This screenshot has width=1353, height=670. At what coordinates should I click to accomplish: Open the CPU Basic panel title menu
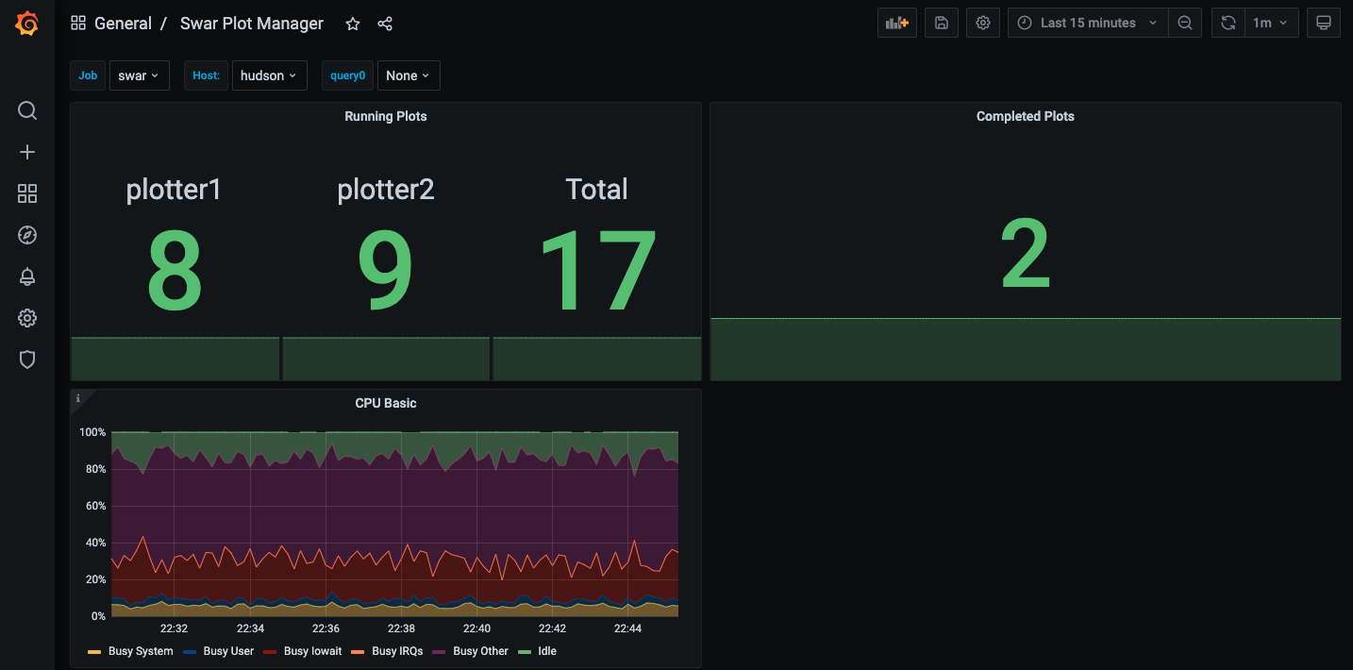click(385, 403)
